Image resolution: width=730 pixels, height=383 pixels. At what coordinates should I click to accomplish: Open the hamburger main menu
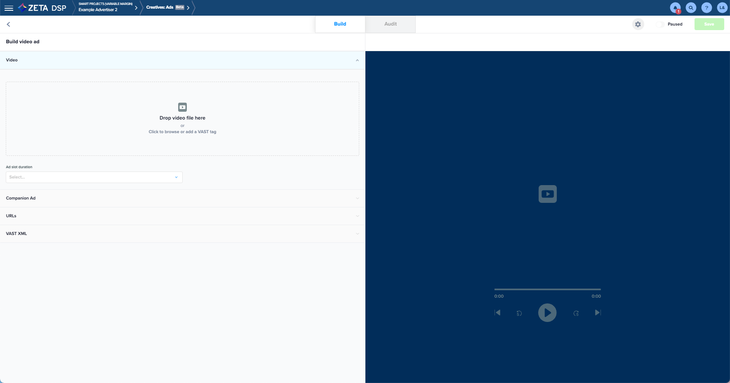9,8
